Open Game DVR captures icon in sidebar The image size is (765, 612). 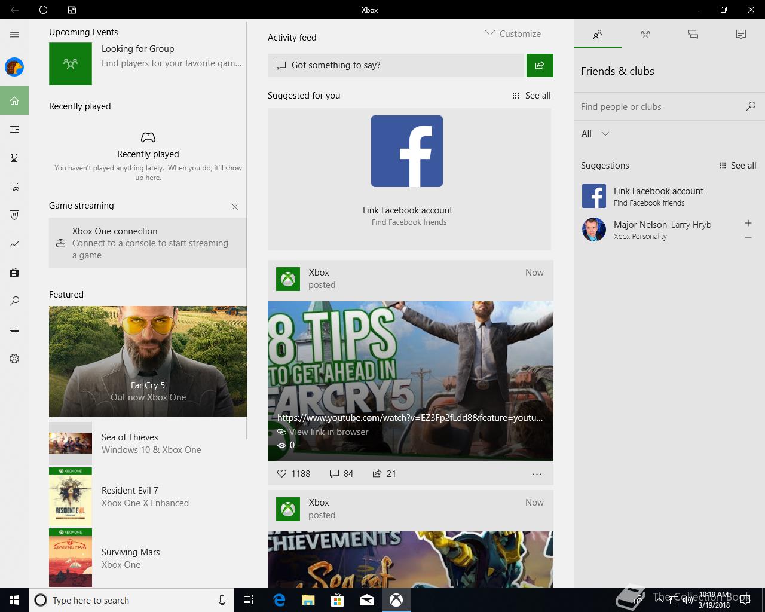tap(14, 186)
